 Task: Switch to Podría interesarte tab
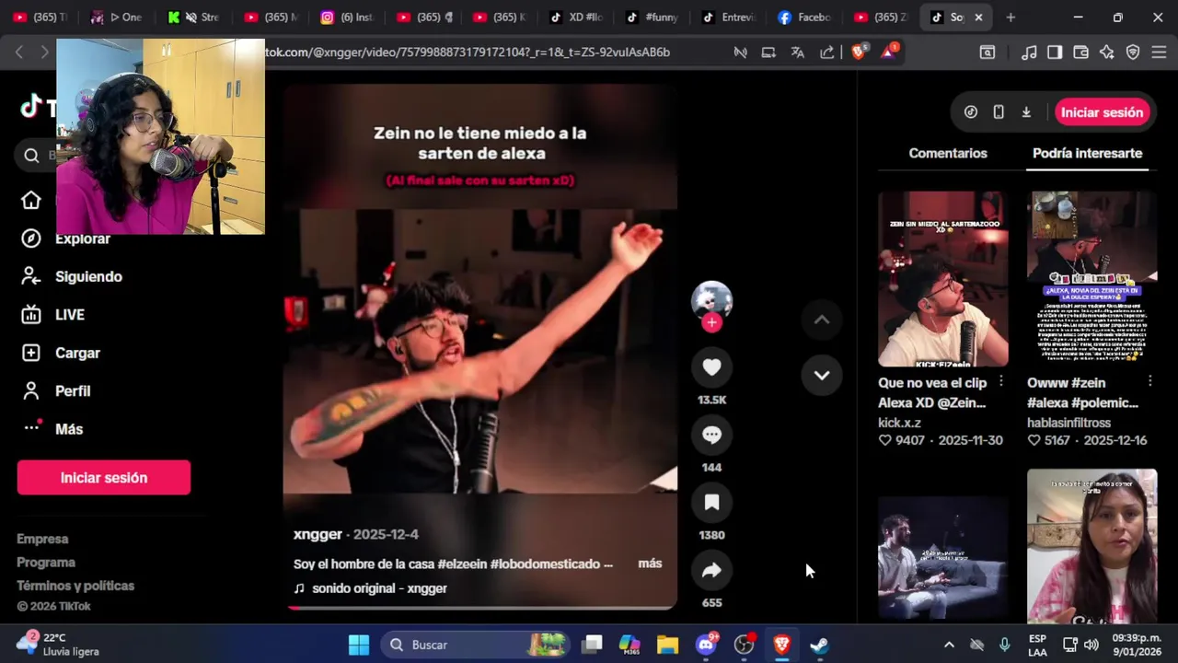tap(1087, 153)
